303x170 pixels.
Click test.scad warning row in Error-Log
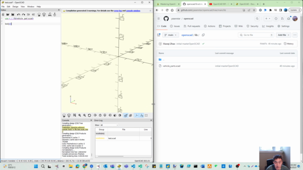coord(124,138)
